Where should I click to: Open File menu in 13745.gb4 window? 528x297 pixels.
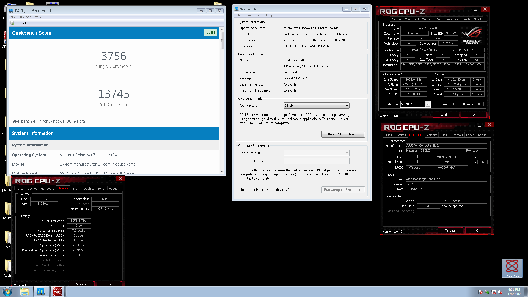[13, 16]
